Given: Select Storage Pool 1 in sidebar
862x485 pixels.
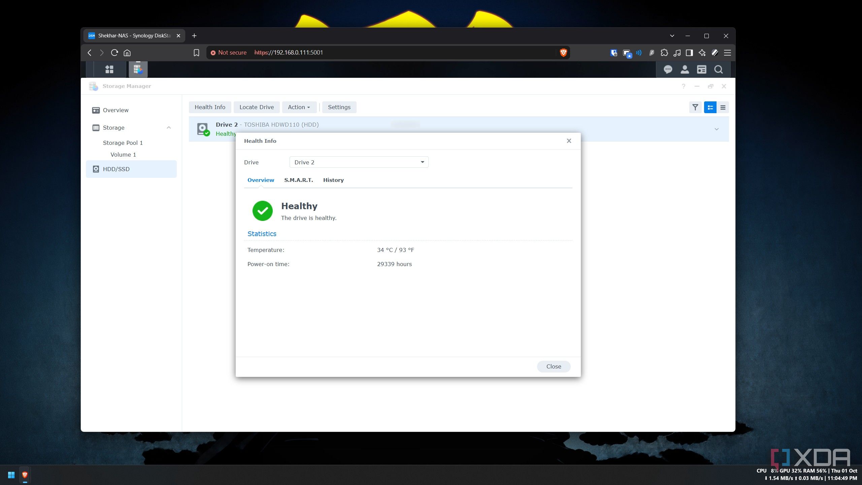Looking at the screenshot, I should coord(123,142).
